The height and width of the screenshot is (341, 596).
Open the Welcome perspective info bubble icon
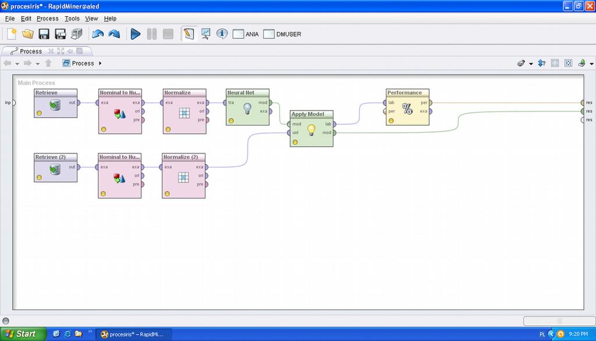pyautogui.click(x=222, y=34)
